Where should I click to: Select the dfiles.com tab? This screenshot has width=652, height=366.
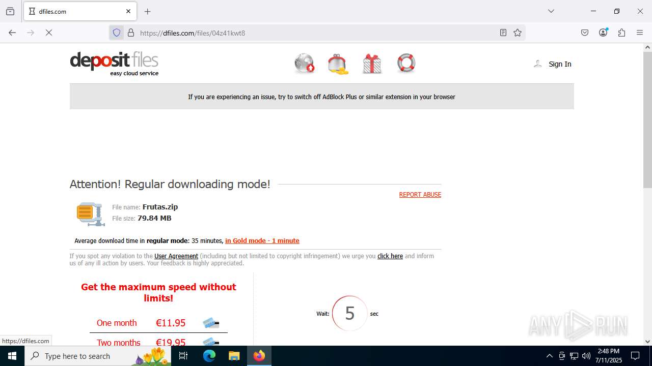pyautogui.click(x=80, y=11)
